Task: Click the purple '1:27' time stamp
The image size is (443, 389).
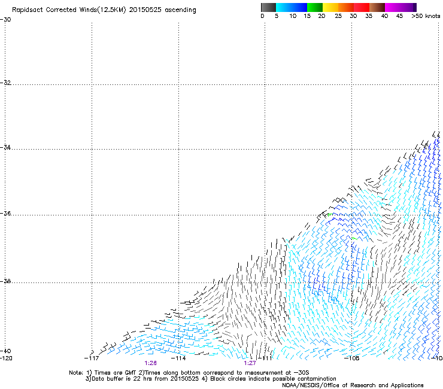Action: click(250, 363)
